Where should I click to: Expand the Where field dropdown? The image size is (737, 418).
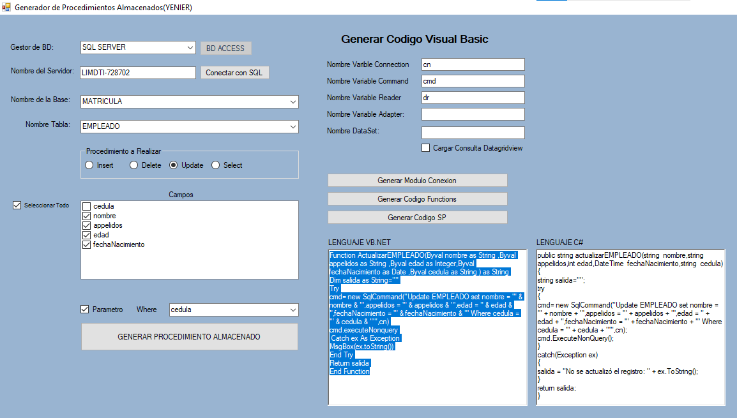click(x=293, y=310)
